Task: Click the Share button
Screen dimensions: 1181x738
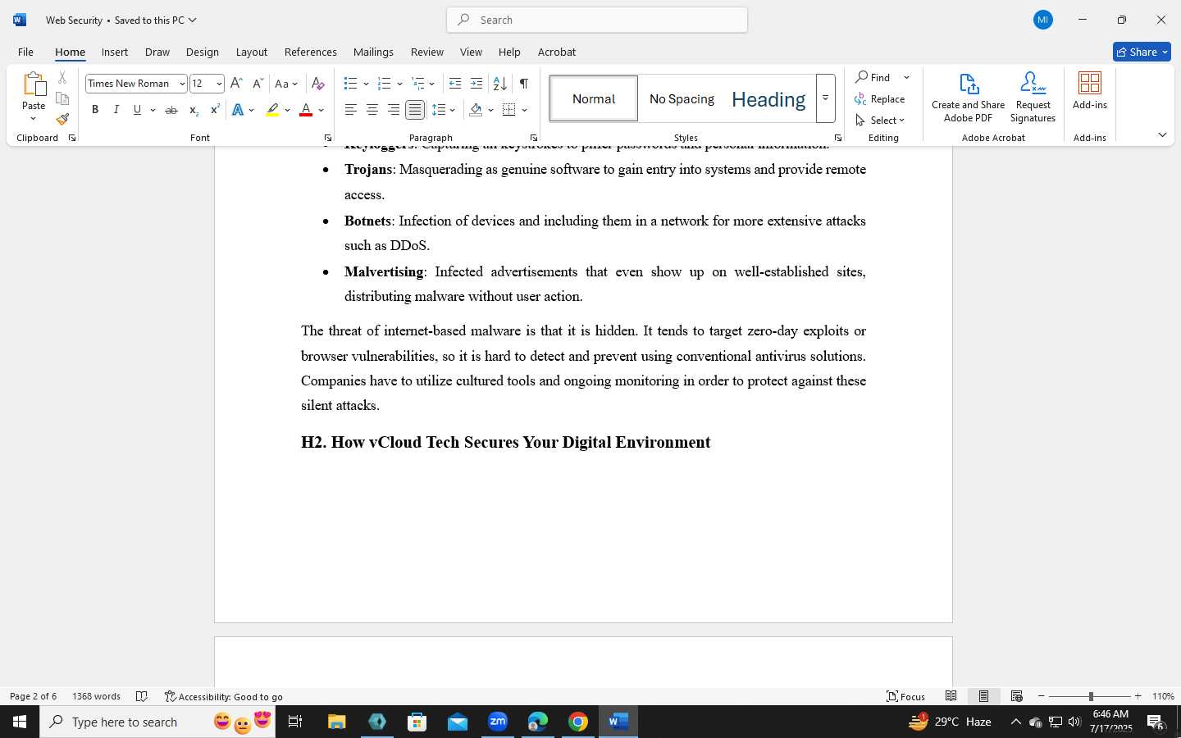Action: pos(1142,52)
